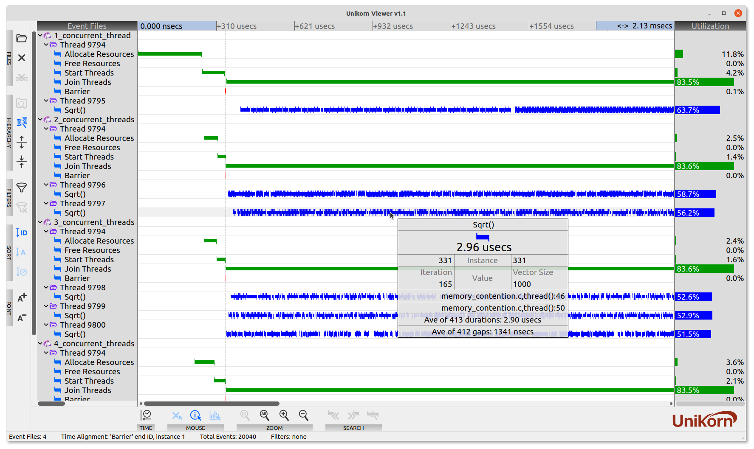This screenshot has width=754, height=449.
Task: Click the TIME toolbar label
Action: (146, 428)
